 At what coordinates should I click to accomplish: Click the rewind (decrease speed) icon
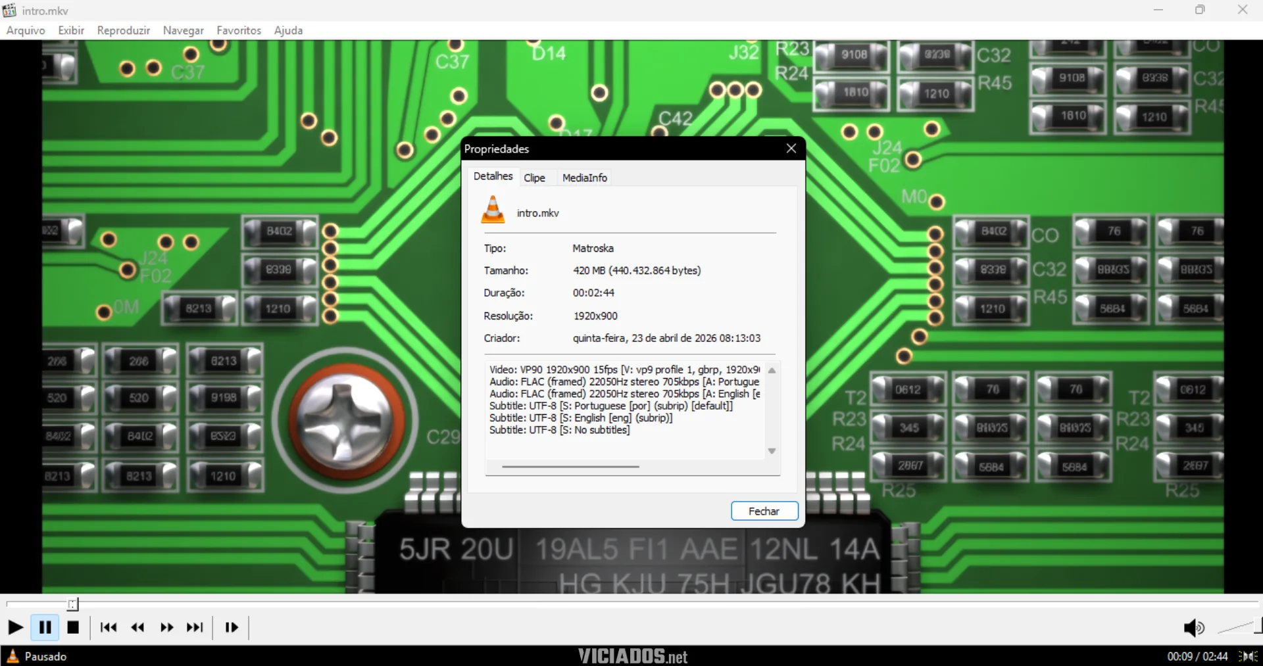tap(137, 627)
